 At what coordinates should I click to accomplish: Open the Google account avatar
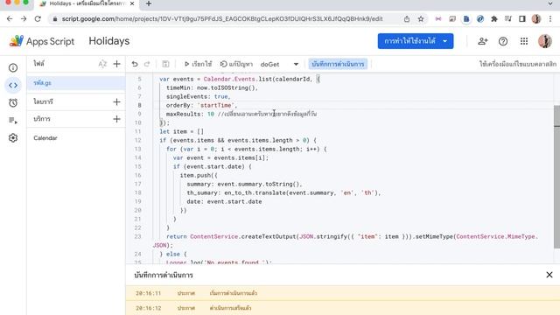tap(544, 41)
